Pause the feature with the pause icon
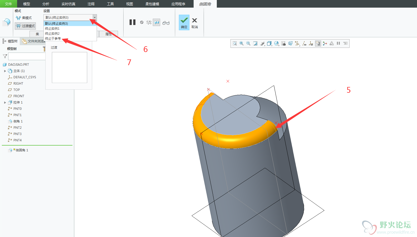 (133, 22)
